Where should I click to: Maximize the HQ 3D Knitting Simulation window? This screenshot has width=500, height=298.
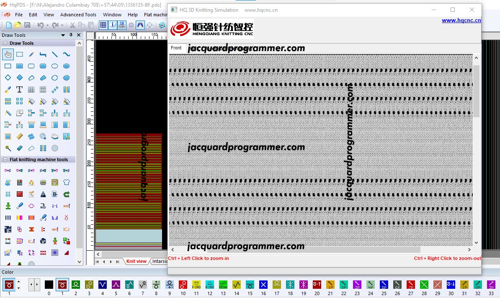pos(453,10)
